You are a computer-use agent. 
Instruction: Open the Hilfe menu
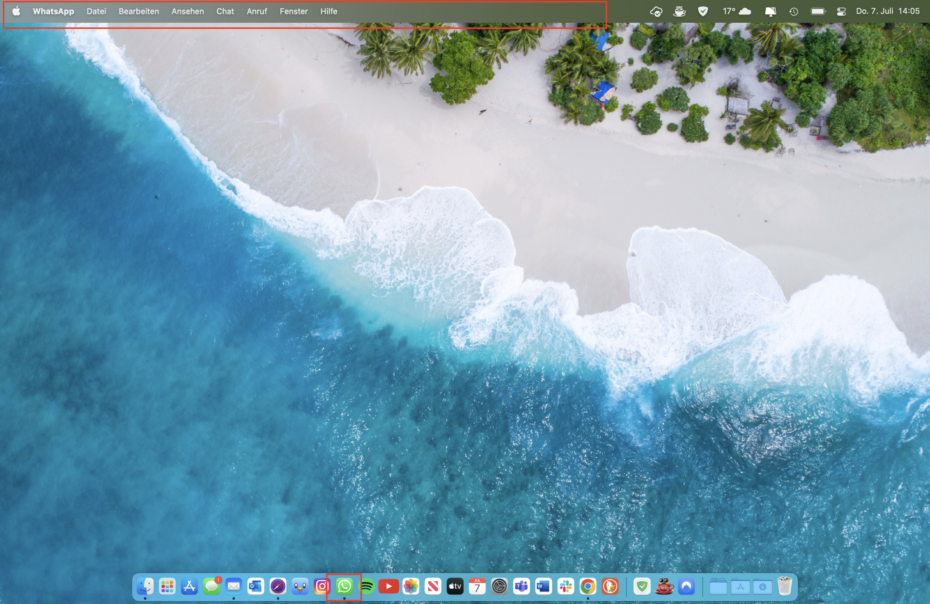pos(329,11)
